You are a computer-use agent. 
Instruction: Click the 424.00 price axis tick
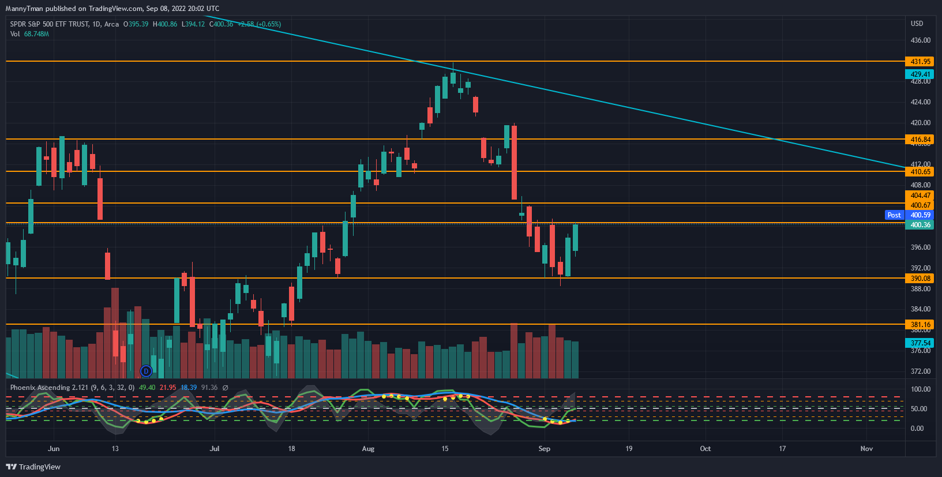pyautogui.click(x=920, y=102)
